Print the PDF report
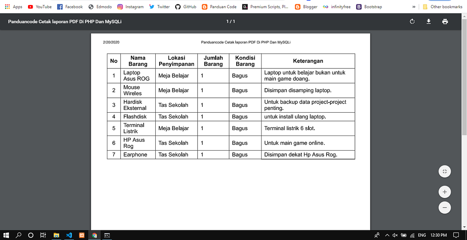 pyautogui.click(x=445, y=21)
